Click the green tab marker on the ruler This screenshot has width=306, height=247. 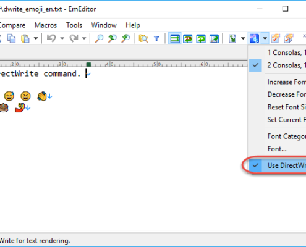(88, 64)
